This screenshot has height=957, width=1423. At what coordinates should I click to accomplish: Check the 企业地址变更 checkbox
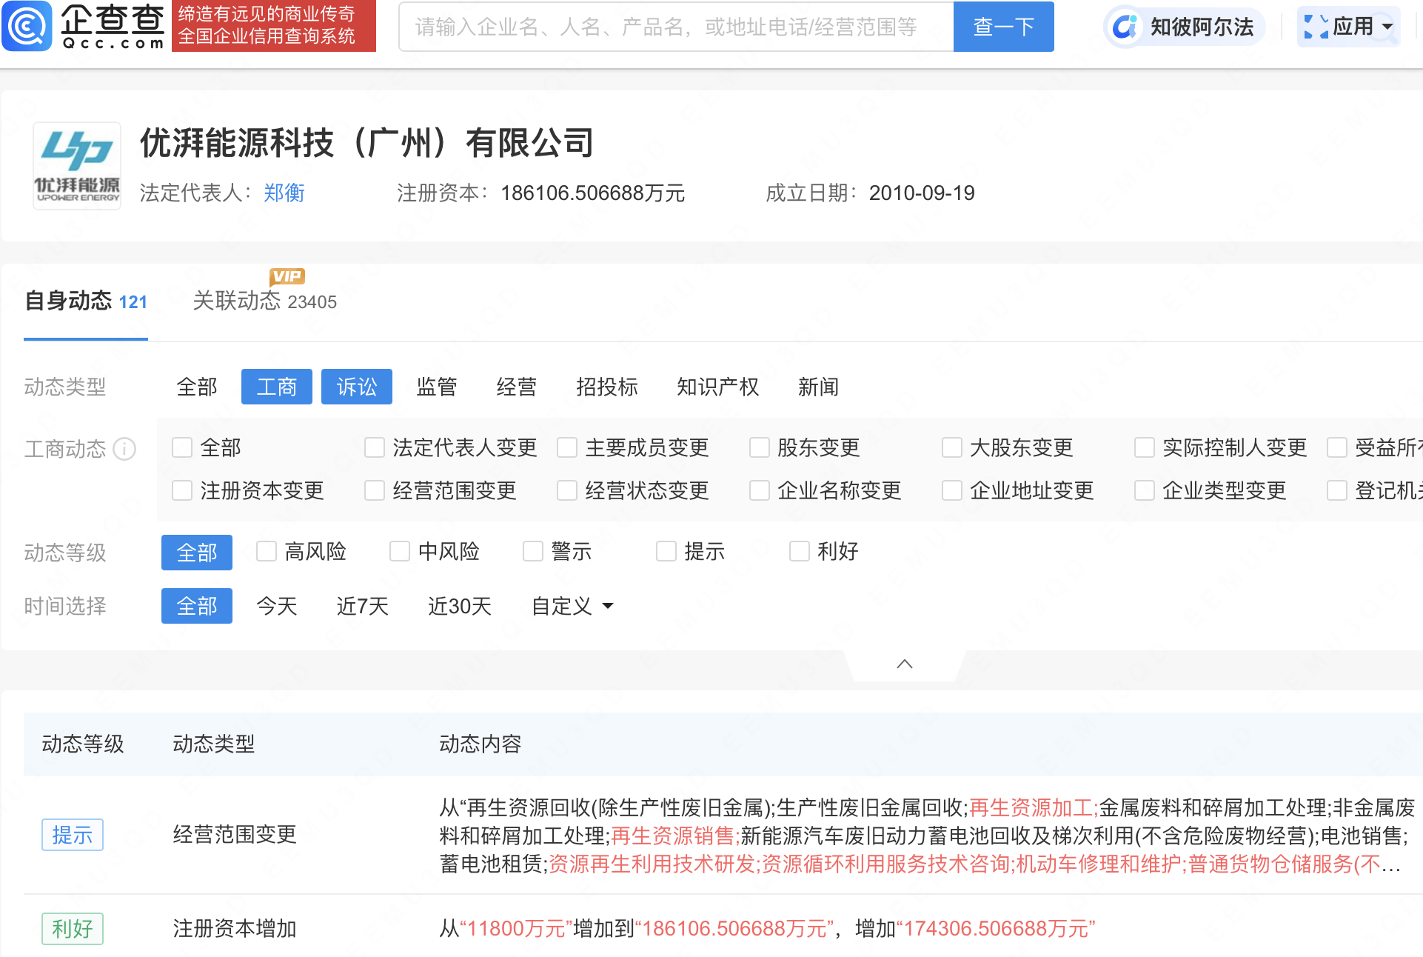(x=952, y=490)
